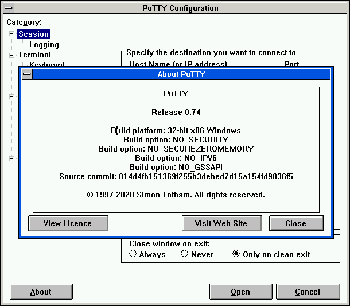Select the Keyboard category
This screenshot has width=350, height=306.
(x=47, y=64)
